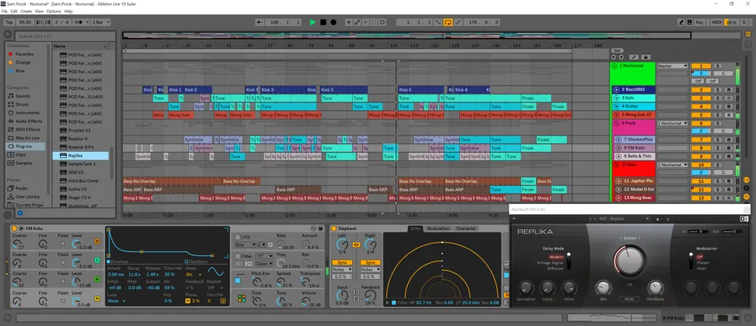Toggle Draw Mode pencil icon
The width and height of the screenshot is (756, 326).
[680, 22]
